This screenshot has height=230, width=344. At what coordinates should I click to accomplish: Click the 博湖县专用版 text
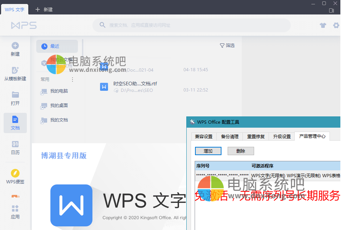point(64,156)
